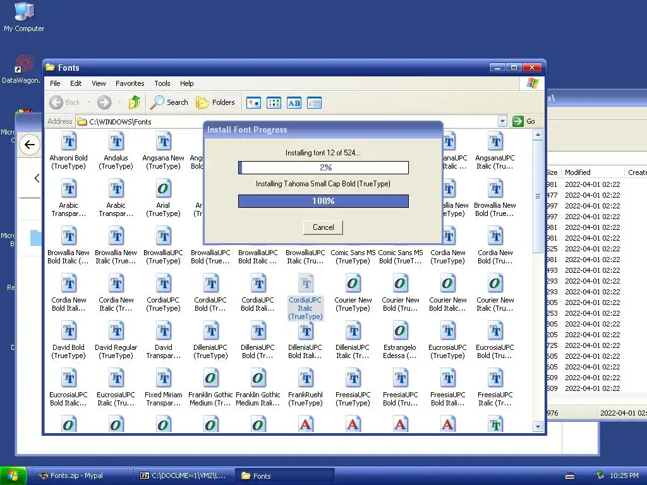Screen dimensions: 647x485
Task: Open the Forward button history dropdown
Action: coord(119,102)
